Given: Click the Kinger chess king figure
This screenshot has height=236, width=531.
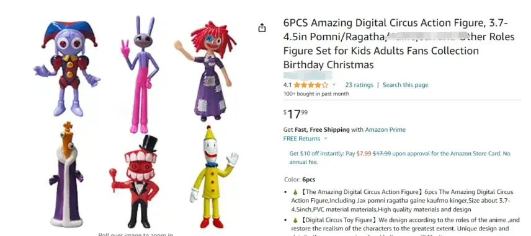Looking at the screenshot, I should 66,174.
